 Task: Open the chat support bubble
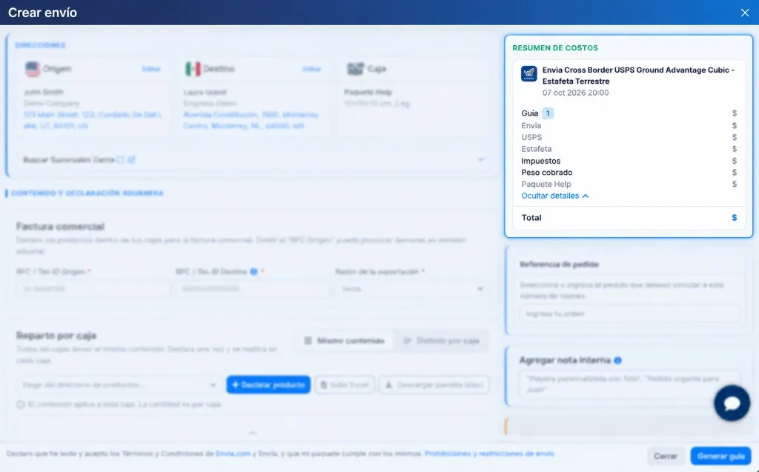pos(732,403)
